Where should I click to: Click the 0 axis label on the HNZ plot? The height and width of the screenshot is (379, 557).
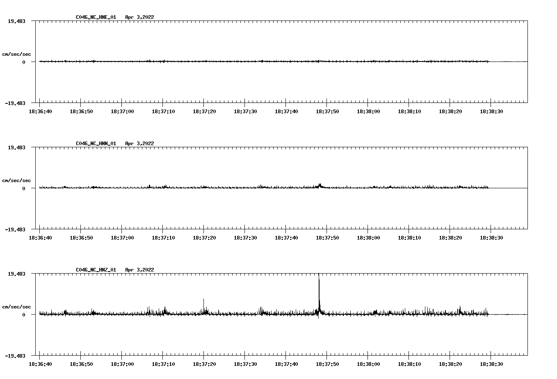pos(24,315)
